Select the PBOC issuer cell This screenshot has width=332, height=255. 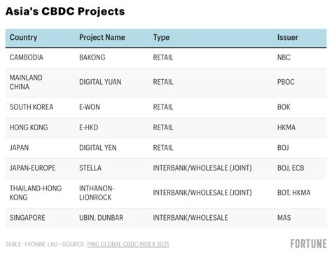[286, 82]
